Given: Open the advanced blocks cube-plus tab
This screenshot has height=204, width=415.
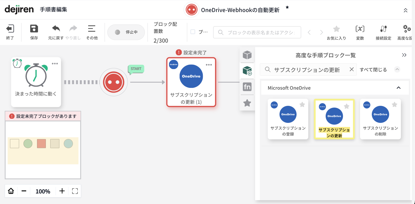Looking at the screenshot, I should click(x=247, y=71).
